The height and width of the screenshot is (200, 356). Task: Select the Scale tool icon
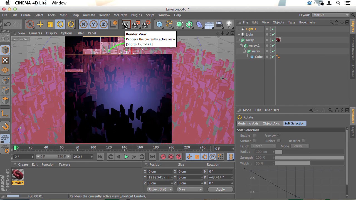pos(50,24)
